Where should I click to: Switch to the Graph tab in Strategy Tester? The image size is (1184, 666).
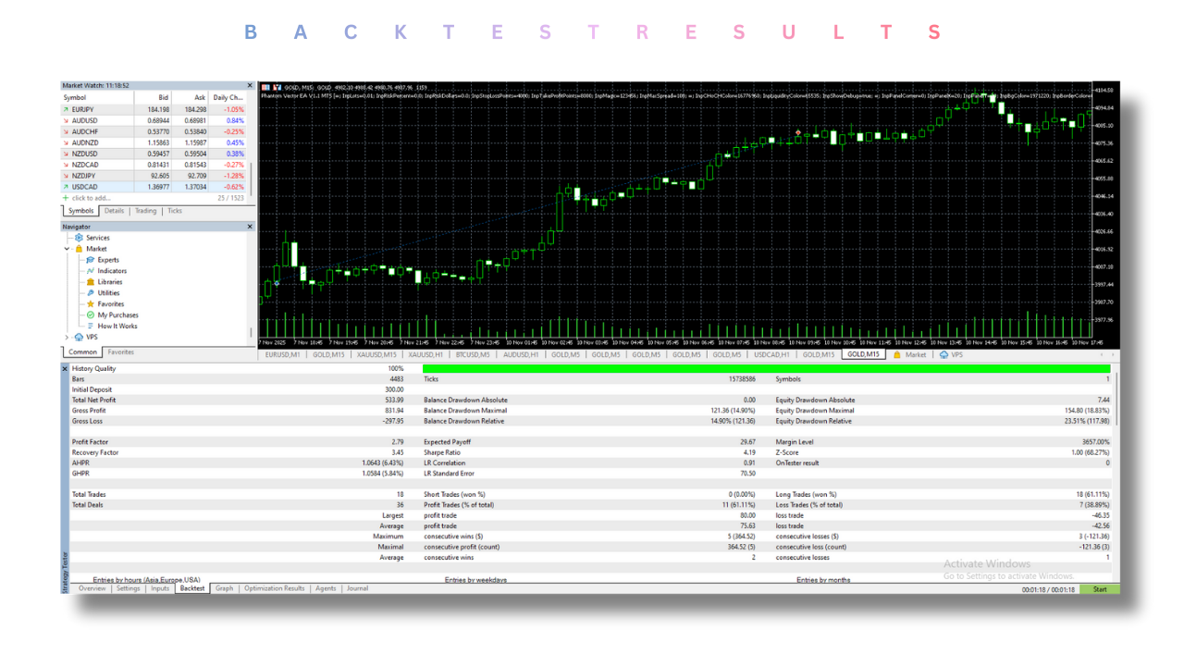pyautogui.click(x=224, y=588)
